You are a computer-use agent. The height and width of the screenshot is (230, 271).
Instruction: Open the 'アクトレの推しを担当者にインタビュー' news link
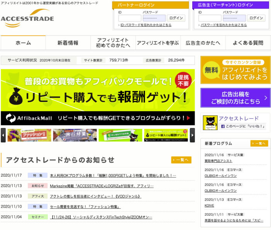[x=96, y=196]
